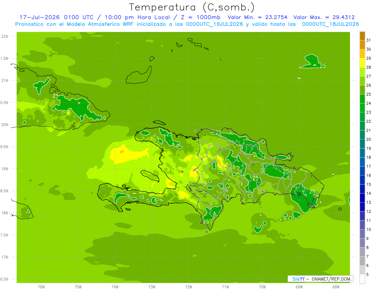Click the "19N" latitude axis label
Screen dimensions: 377x291
click(x=5, y=169)
